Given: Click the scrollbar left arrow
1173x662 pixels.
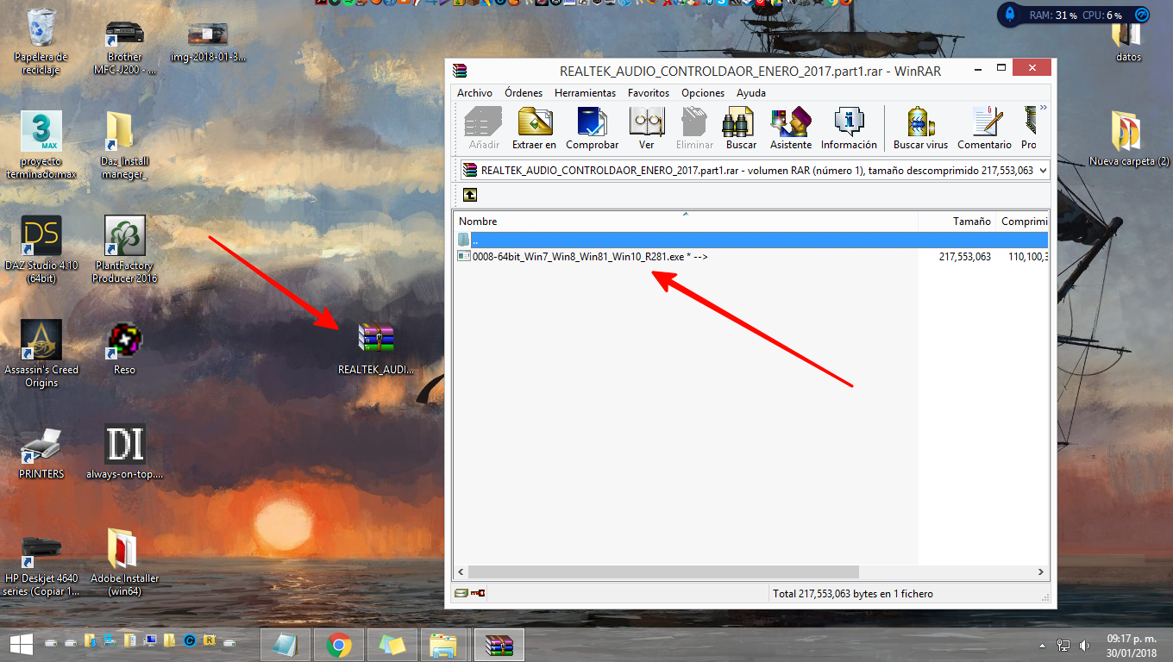Looking at the screenshot, I should point(461,571).
